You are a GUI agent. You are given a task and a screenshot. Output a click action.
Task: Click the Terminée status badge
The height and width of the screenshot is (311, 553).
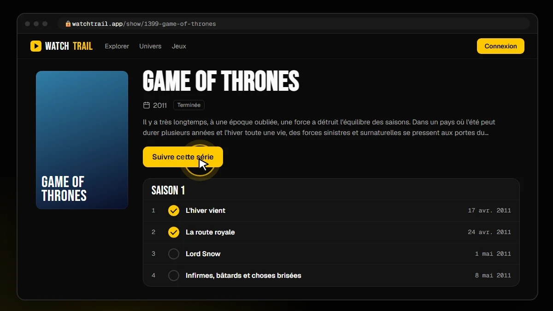[x=189, y=105]
